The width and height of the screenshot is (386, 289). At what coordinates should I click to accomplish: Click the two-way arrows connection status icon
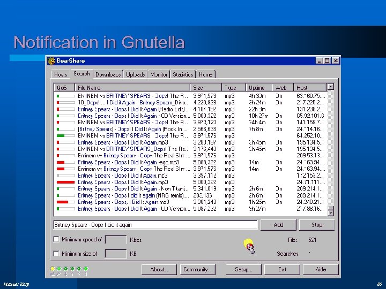pyautogui.click(x=53, y=274)
